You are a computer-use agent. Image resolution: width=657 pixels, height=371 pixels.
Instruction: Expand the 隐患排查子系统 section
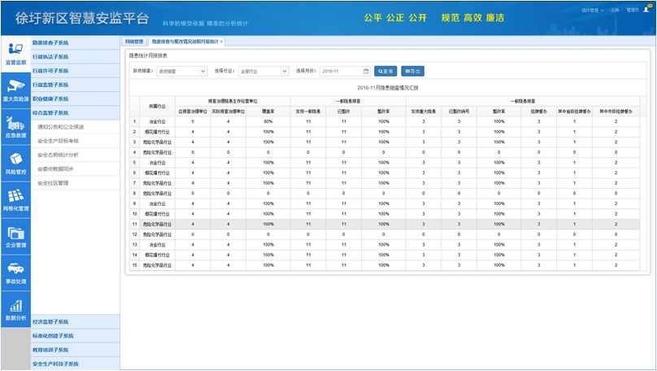pyautogui.click(x=75, y=42)
